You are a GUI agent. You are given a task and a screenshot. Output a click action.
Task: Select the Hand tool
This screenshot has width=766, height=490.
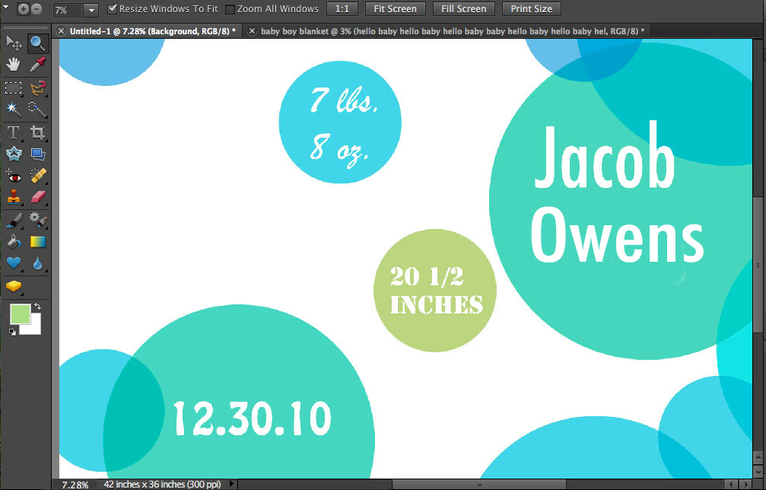click(14, 64)
